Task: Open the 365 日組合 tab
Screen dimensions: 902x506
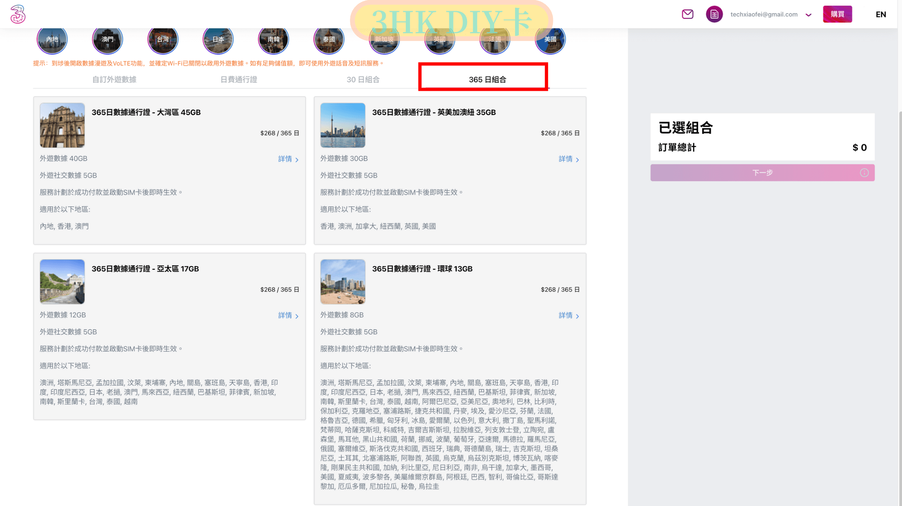Action: pyautogui.click(x=488, y=79)
